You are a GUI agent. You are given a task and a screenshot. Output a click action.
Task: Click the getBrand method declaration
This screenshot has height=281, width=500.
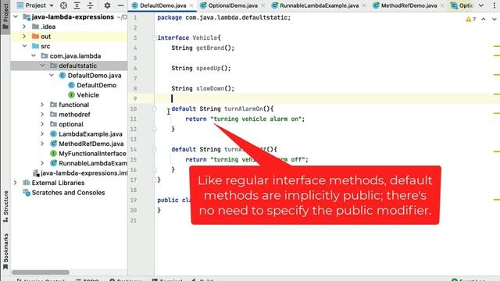point(203,48)
